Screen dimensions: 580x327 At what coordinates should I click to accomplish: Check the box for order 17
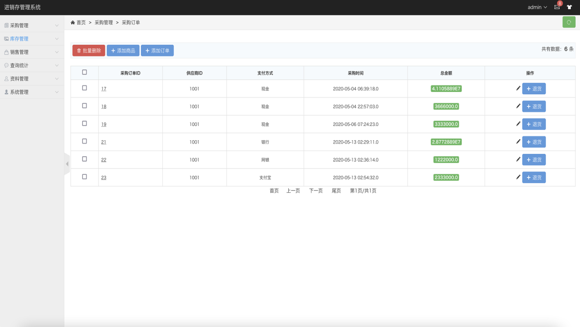click(x=85, y=88)
